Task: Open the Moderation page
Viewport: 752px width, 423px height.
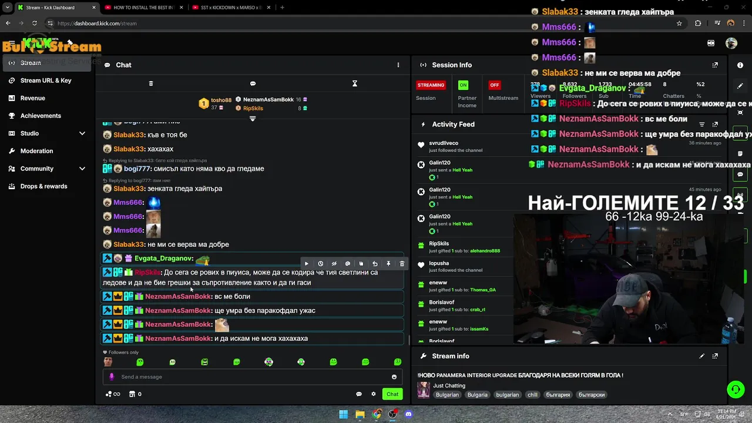Action: [x=36, y=151]
